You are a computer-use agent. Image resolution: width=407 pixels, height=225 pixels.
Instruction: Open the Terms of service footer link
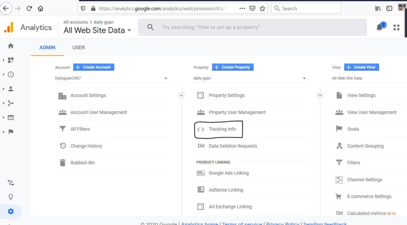coord(242,223)
